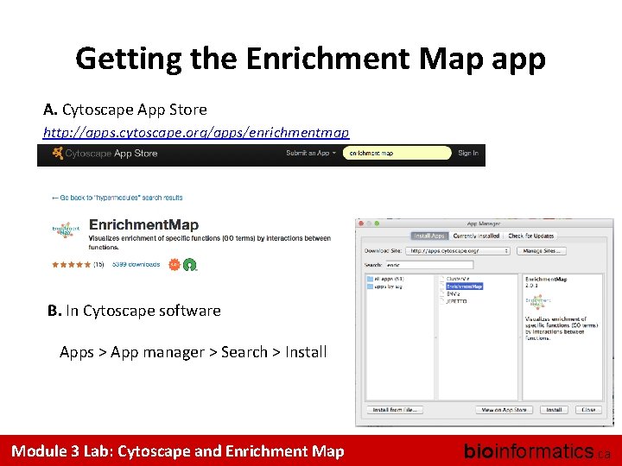This screenshot has height=466, width=622.
Task: Switch to the Check for Updates tab
Action: (x=530, y=236)
